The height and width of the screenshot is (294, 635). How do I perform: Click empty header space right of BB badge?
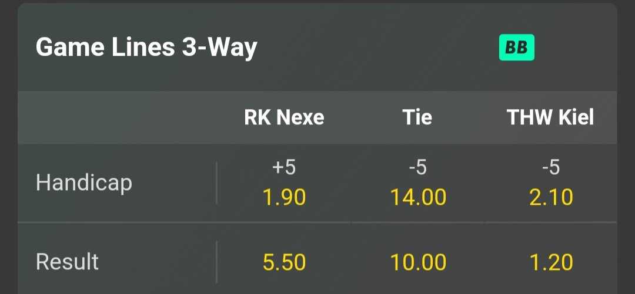click(x=576, y=48)
